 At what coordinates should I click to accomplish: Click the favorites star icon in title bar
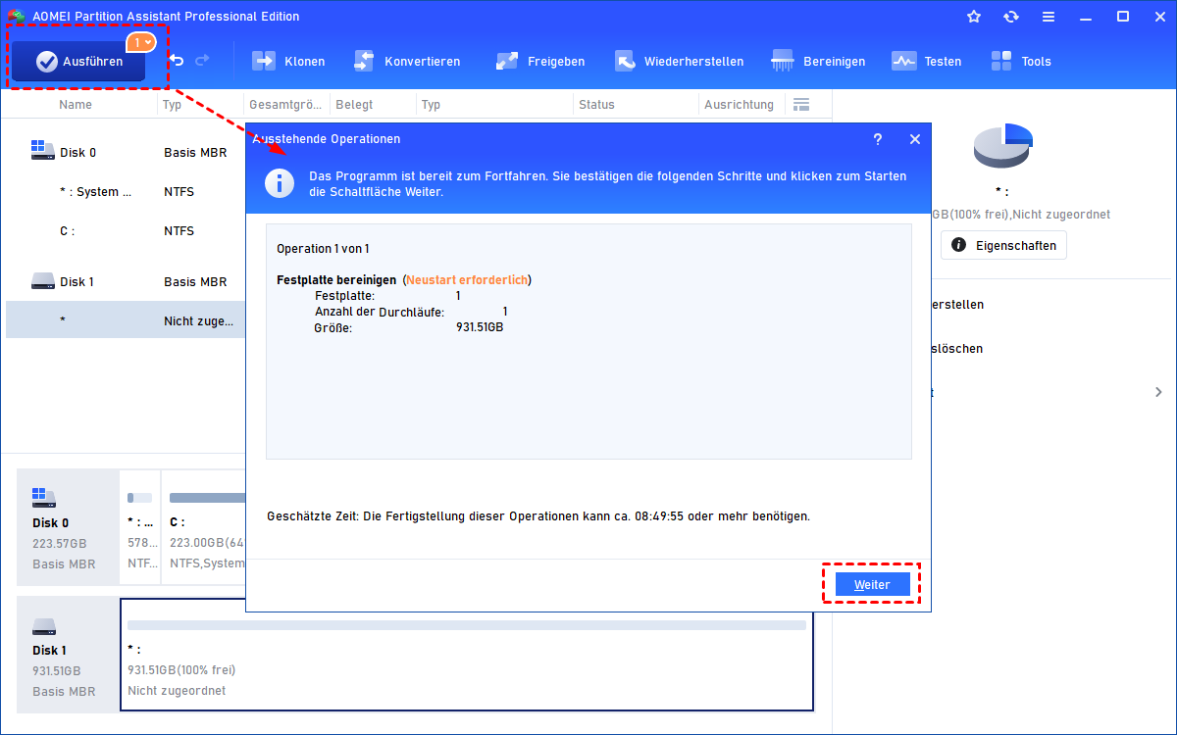(x=974, y=17)
